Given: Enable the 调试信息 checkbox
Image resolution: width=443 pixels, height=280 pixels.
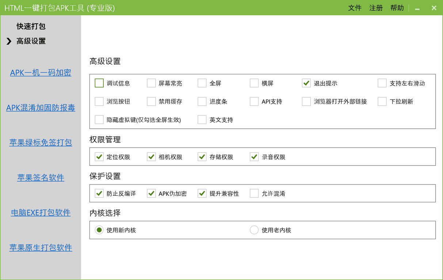Looking at the screenshot, I should [x=99, y=83].
